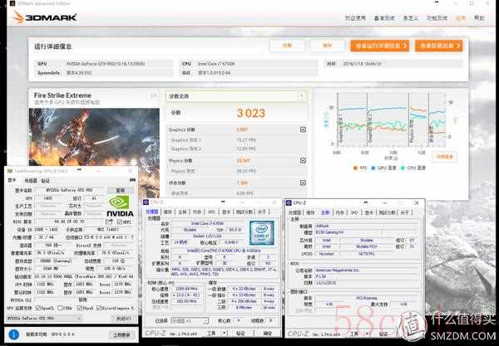The width and height of the screenshot is (499, 346).
Task: Click the GPU-Z 关闭 close button
Action: click(123, 319)
